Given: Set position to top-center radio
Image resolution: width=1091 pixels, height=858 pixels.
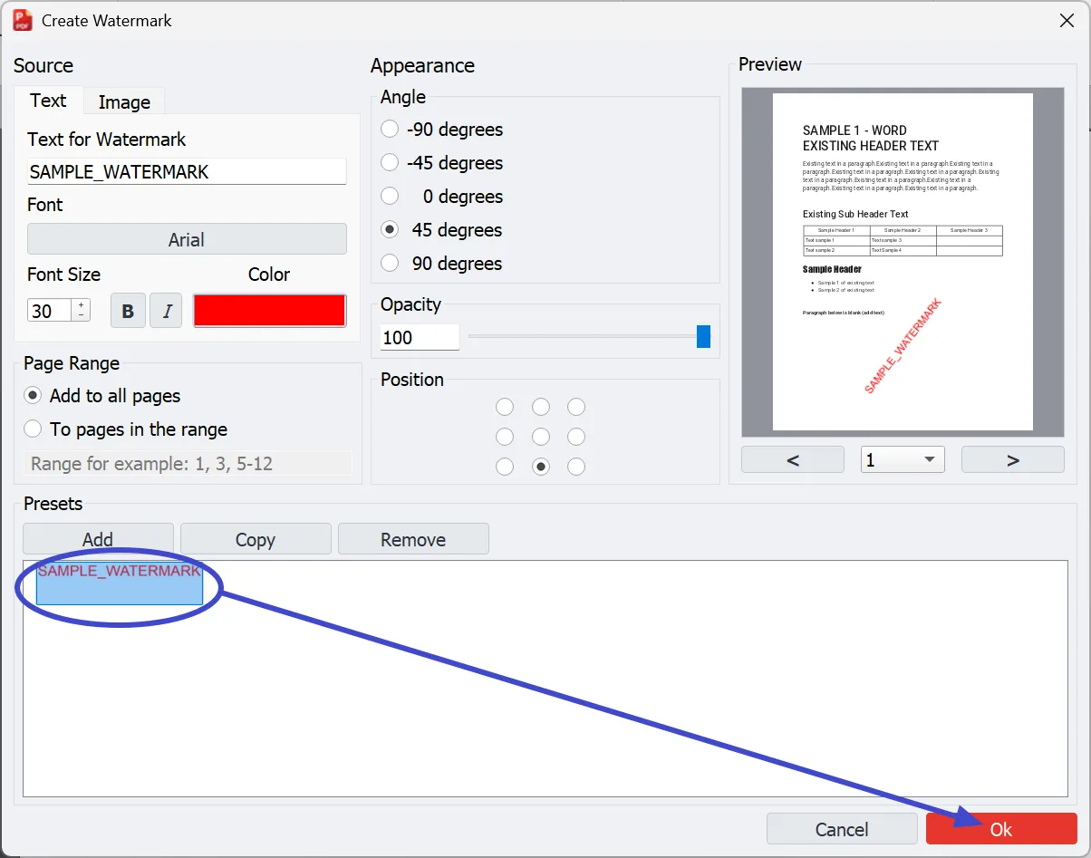Looking at the screenshot, I should [541, 407].
